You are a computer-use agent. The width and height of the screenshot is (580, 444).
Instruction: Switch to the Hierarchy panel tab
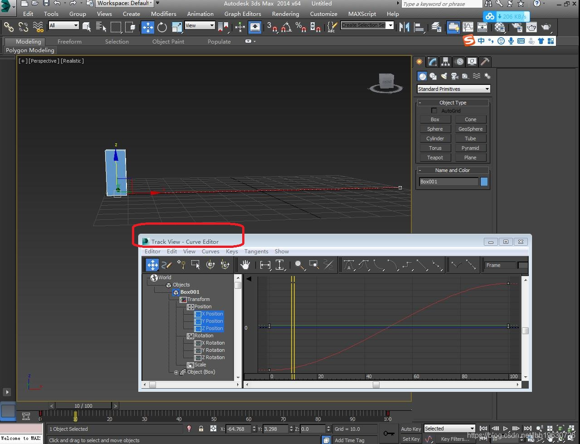coord(446,62)
